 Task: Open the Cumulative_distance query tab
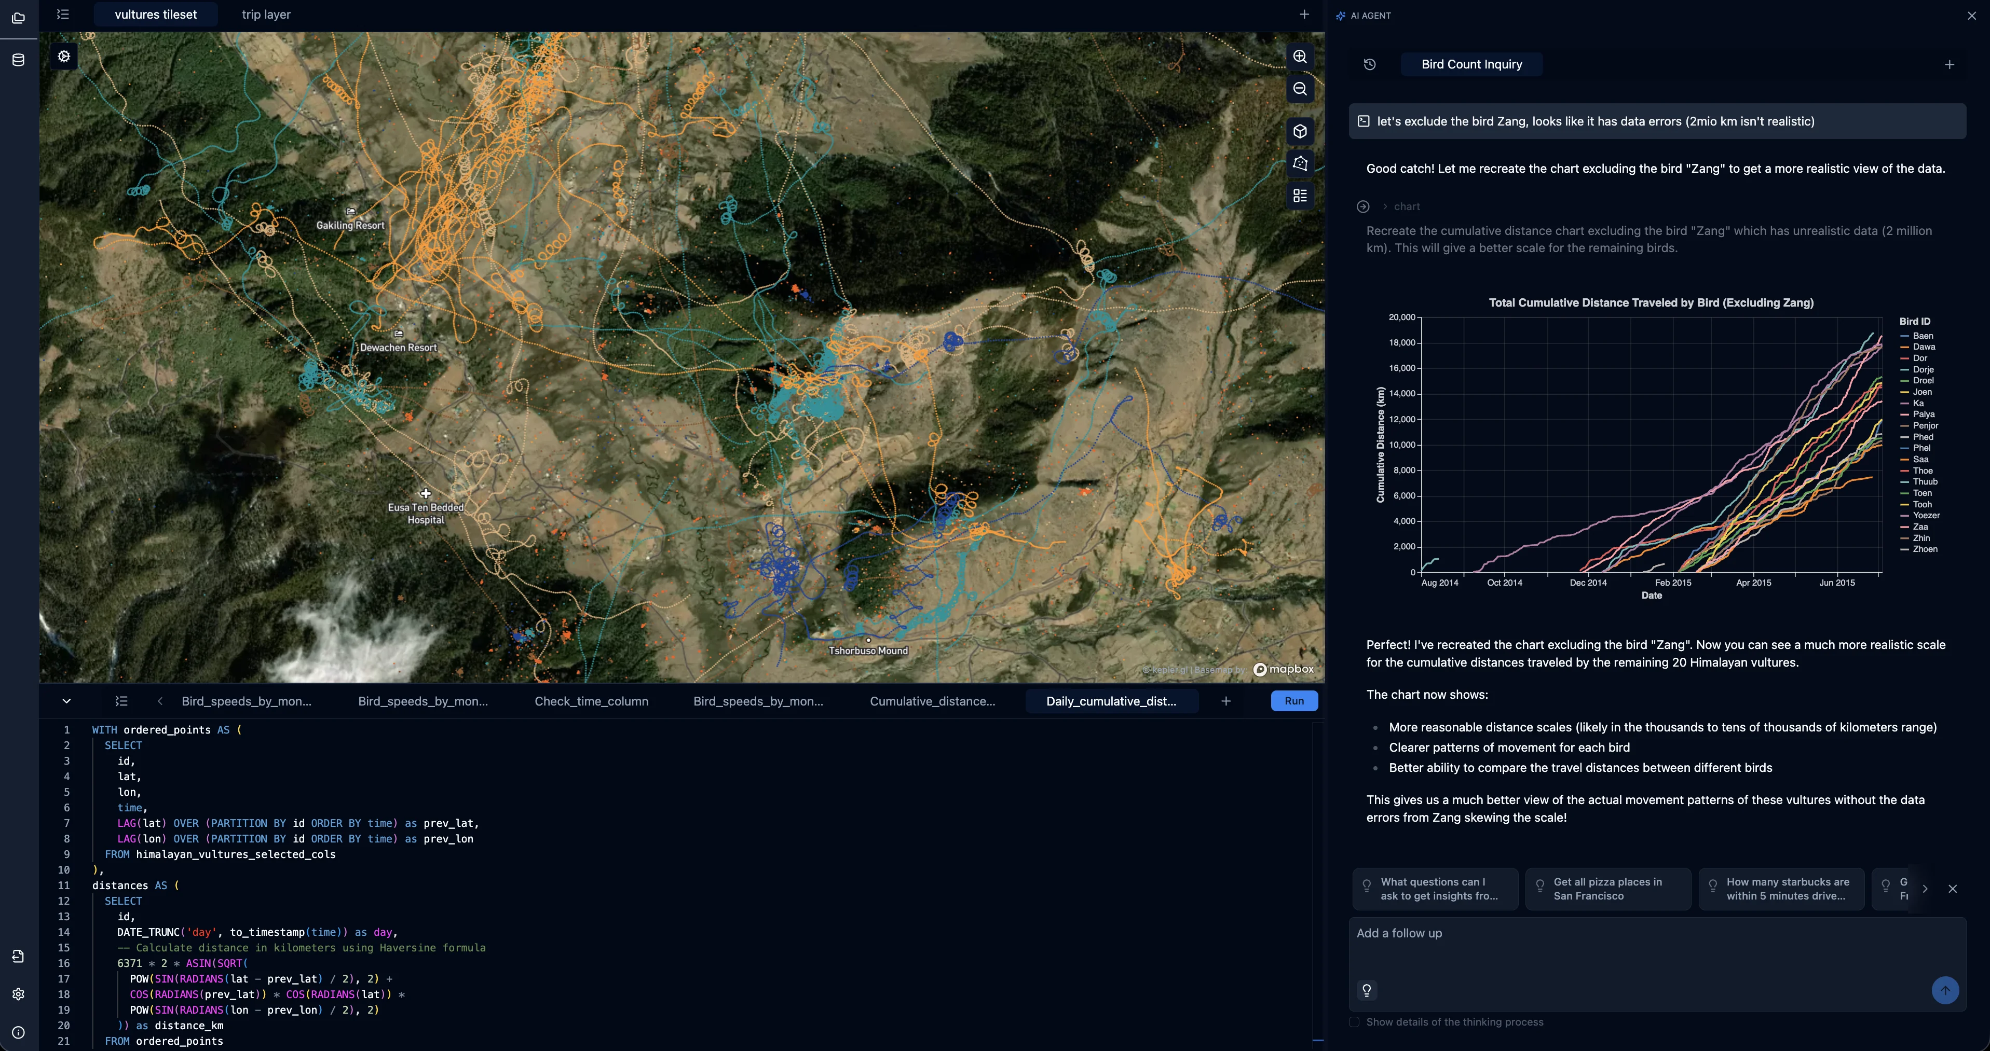[x=932, y=701]
